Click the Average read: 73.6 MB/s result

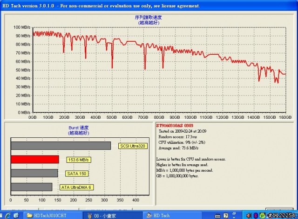point(178,148)
